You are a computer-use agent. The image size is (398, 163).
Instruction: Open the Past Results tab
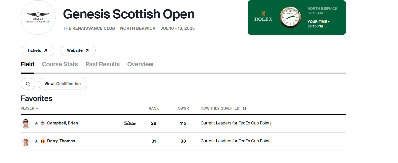tap(102, 64)
